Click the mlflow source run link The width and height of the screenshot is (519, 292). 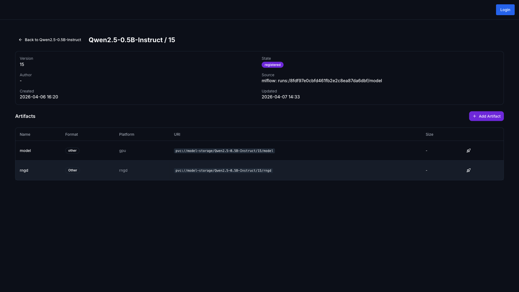(x=322, y=81)
